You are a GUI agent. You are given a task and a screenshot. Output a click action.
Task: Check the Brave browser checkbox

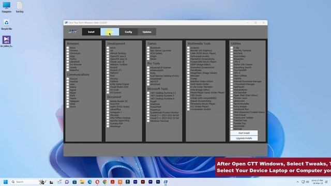coord(68,48)
